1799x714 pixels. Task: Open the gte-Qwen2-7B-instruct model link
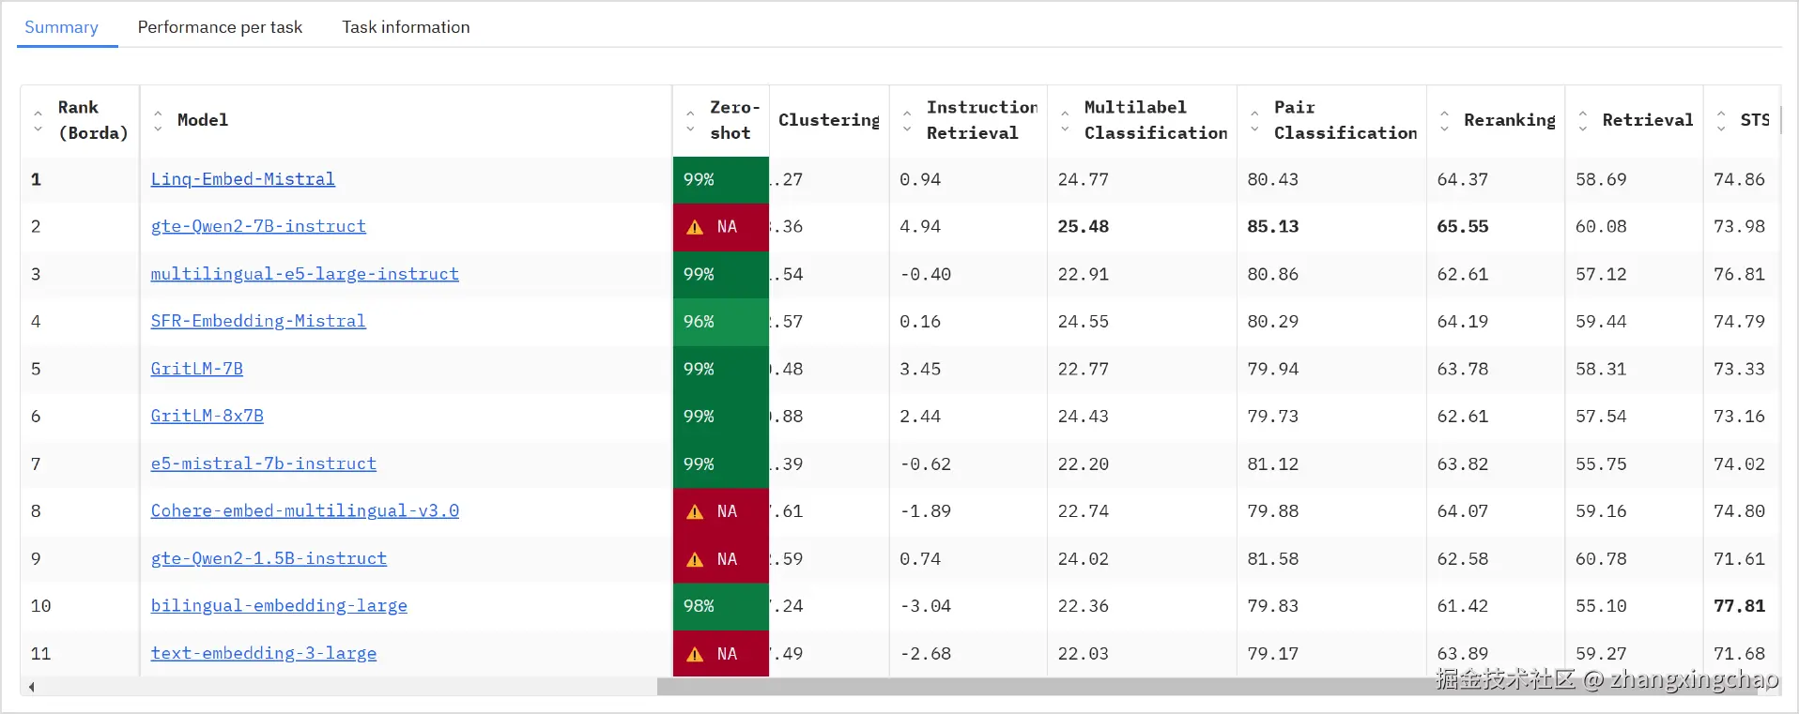pyautogui.click(x=258, y=226)
